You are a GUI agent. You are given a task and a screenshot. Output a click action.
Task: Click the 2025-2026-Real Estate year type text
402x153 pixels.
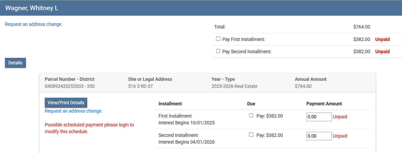coord(234,86)
